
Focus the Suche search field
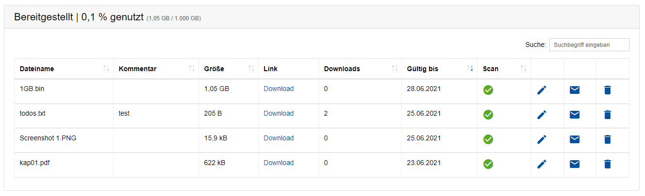[589, 45]
